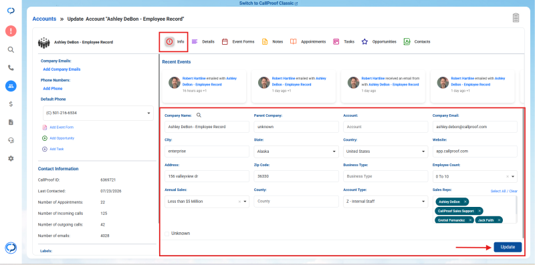The width and height of the screenshot is (535, 265).
Task: Go to Accounts breadcrumb link
Action: coord(44,19)
